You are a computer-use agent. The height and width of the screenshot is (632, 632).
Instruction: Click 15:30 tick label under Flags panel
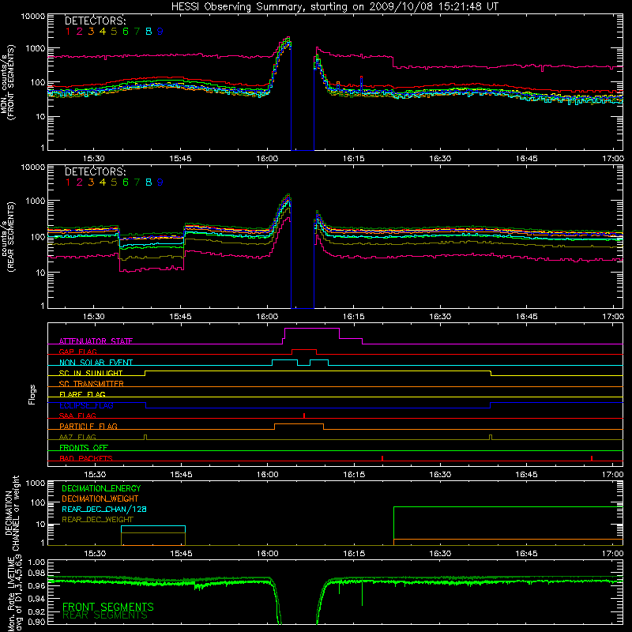point(95,475)
